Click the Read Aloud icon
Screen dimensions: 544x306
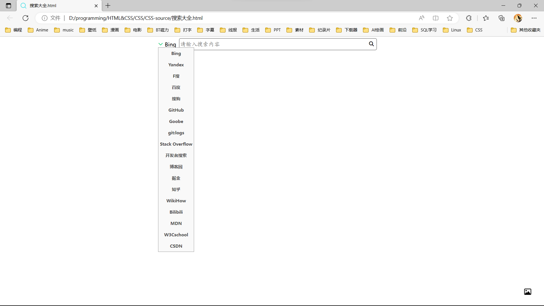tap(422, 18)
